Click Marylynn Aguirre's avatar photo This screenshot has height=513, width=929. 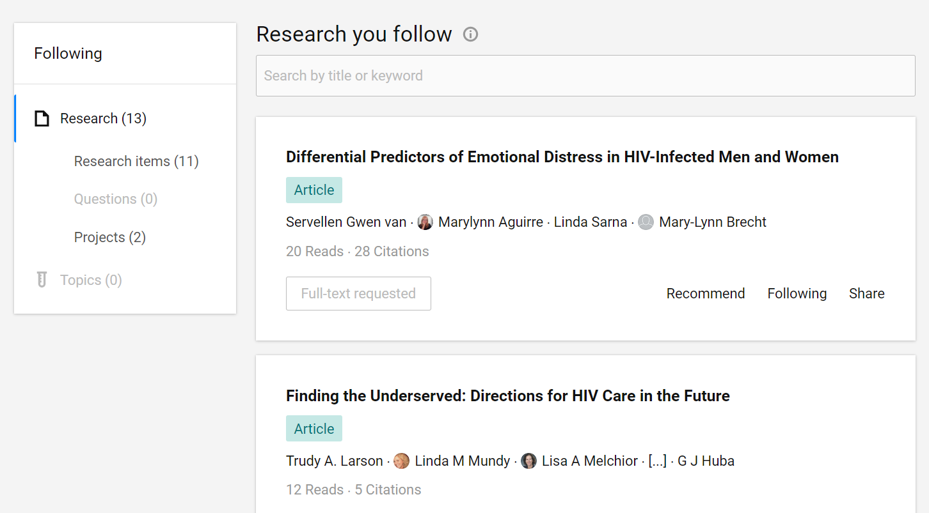[x=425, y=222]
